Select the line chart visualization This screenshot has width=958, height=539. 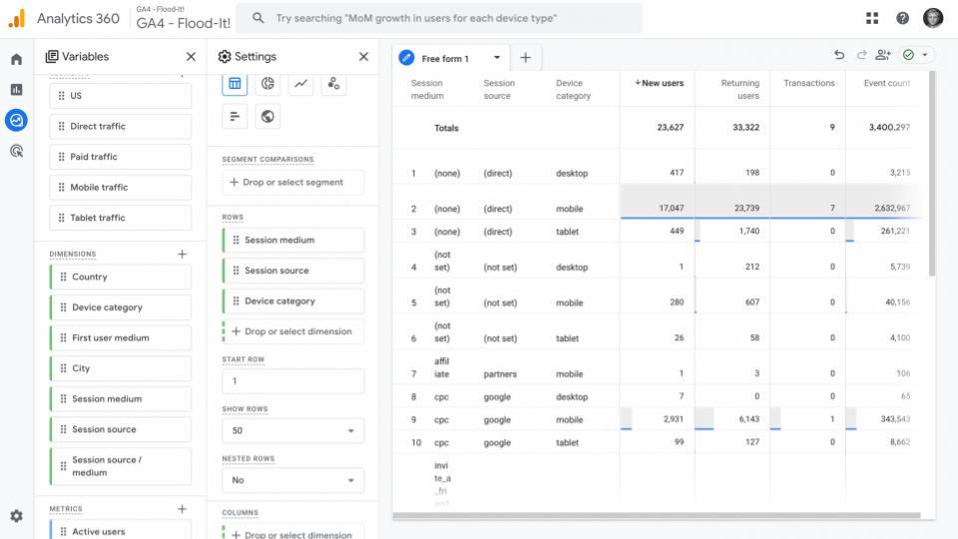[300, 84]
